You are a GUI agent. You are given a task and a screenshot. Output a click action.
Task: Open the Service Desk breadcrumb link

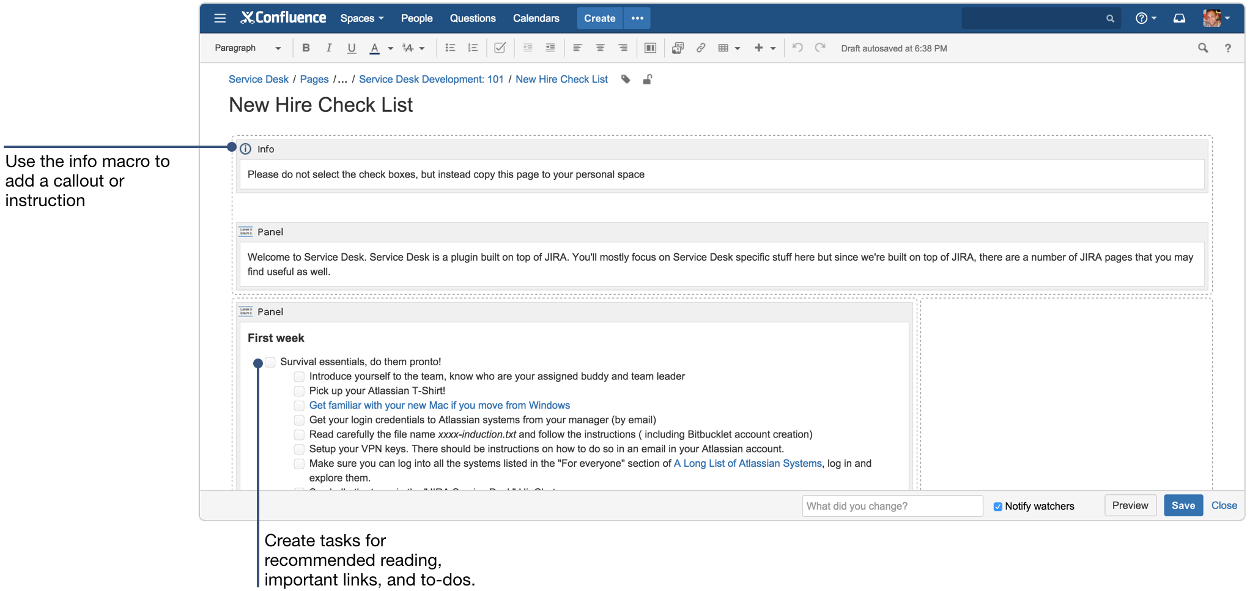259,79
